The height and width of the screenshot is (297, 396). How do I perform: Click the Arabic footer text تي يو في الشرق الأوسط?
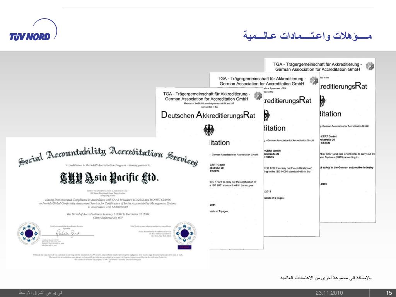coord(40,293)
